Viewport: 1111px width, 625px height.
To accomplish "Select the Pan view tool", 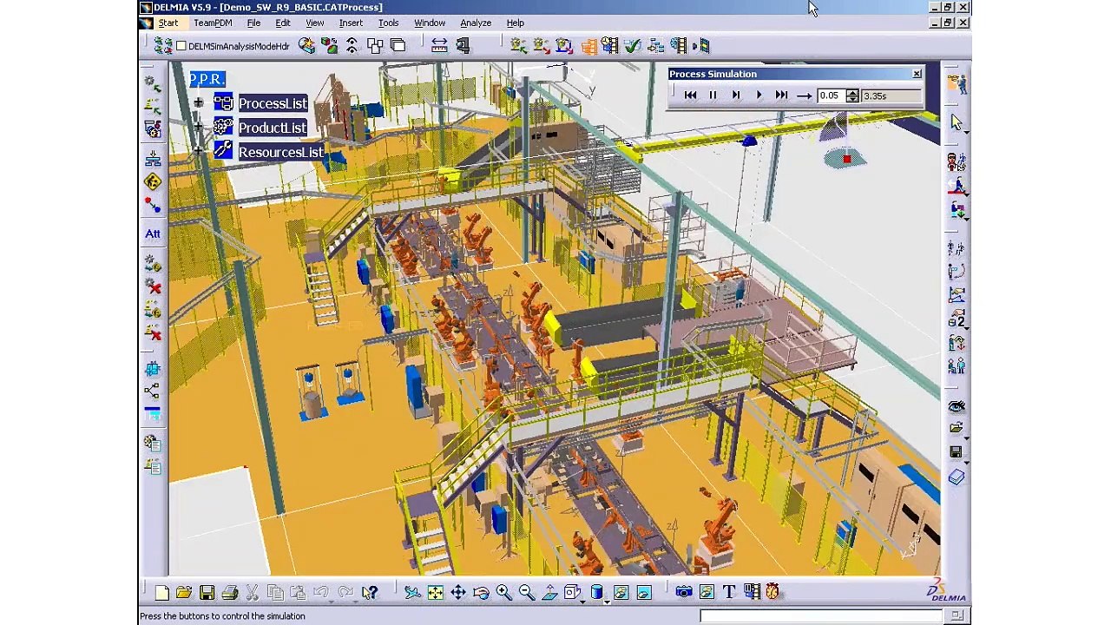I will tap(457, 593).
